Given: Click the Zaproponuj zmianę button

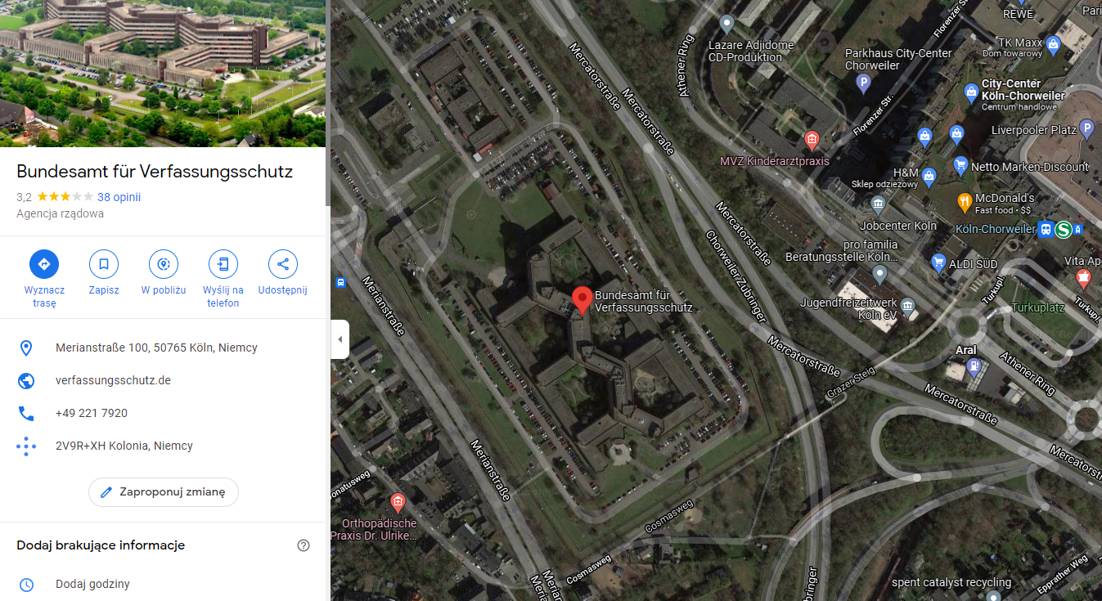Looking at the screenshot, I should point(164,492).
